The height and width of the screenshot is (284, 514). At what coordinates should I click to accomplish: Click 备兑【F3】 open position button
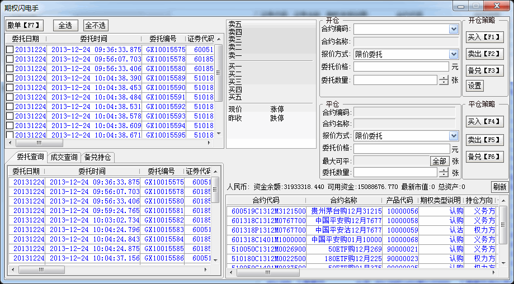coord(485,70)
